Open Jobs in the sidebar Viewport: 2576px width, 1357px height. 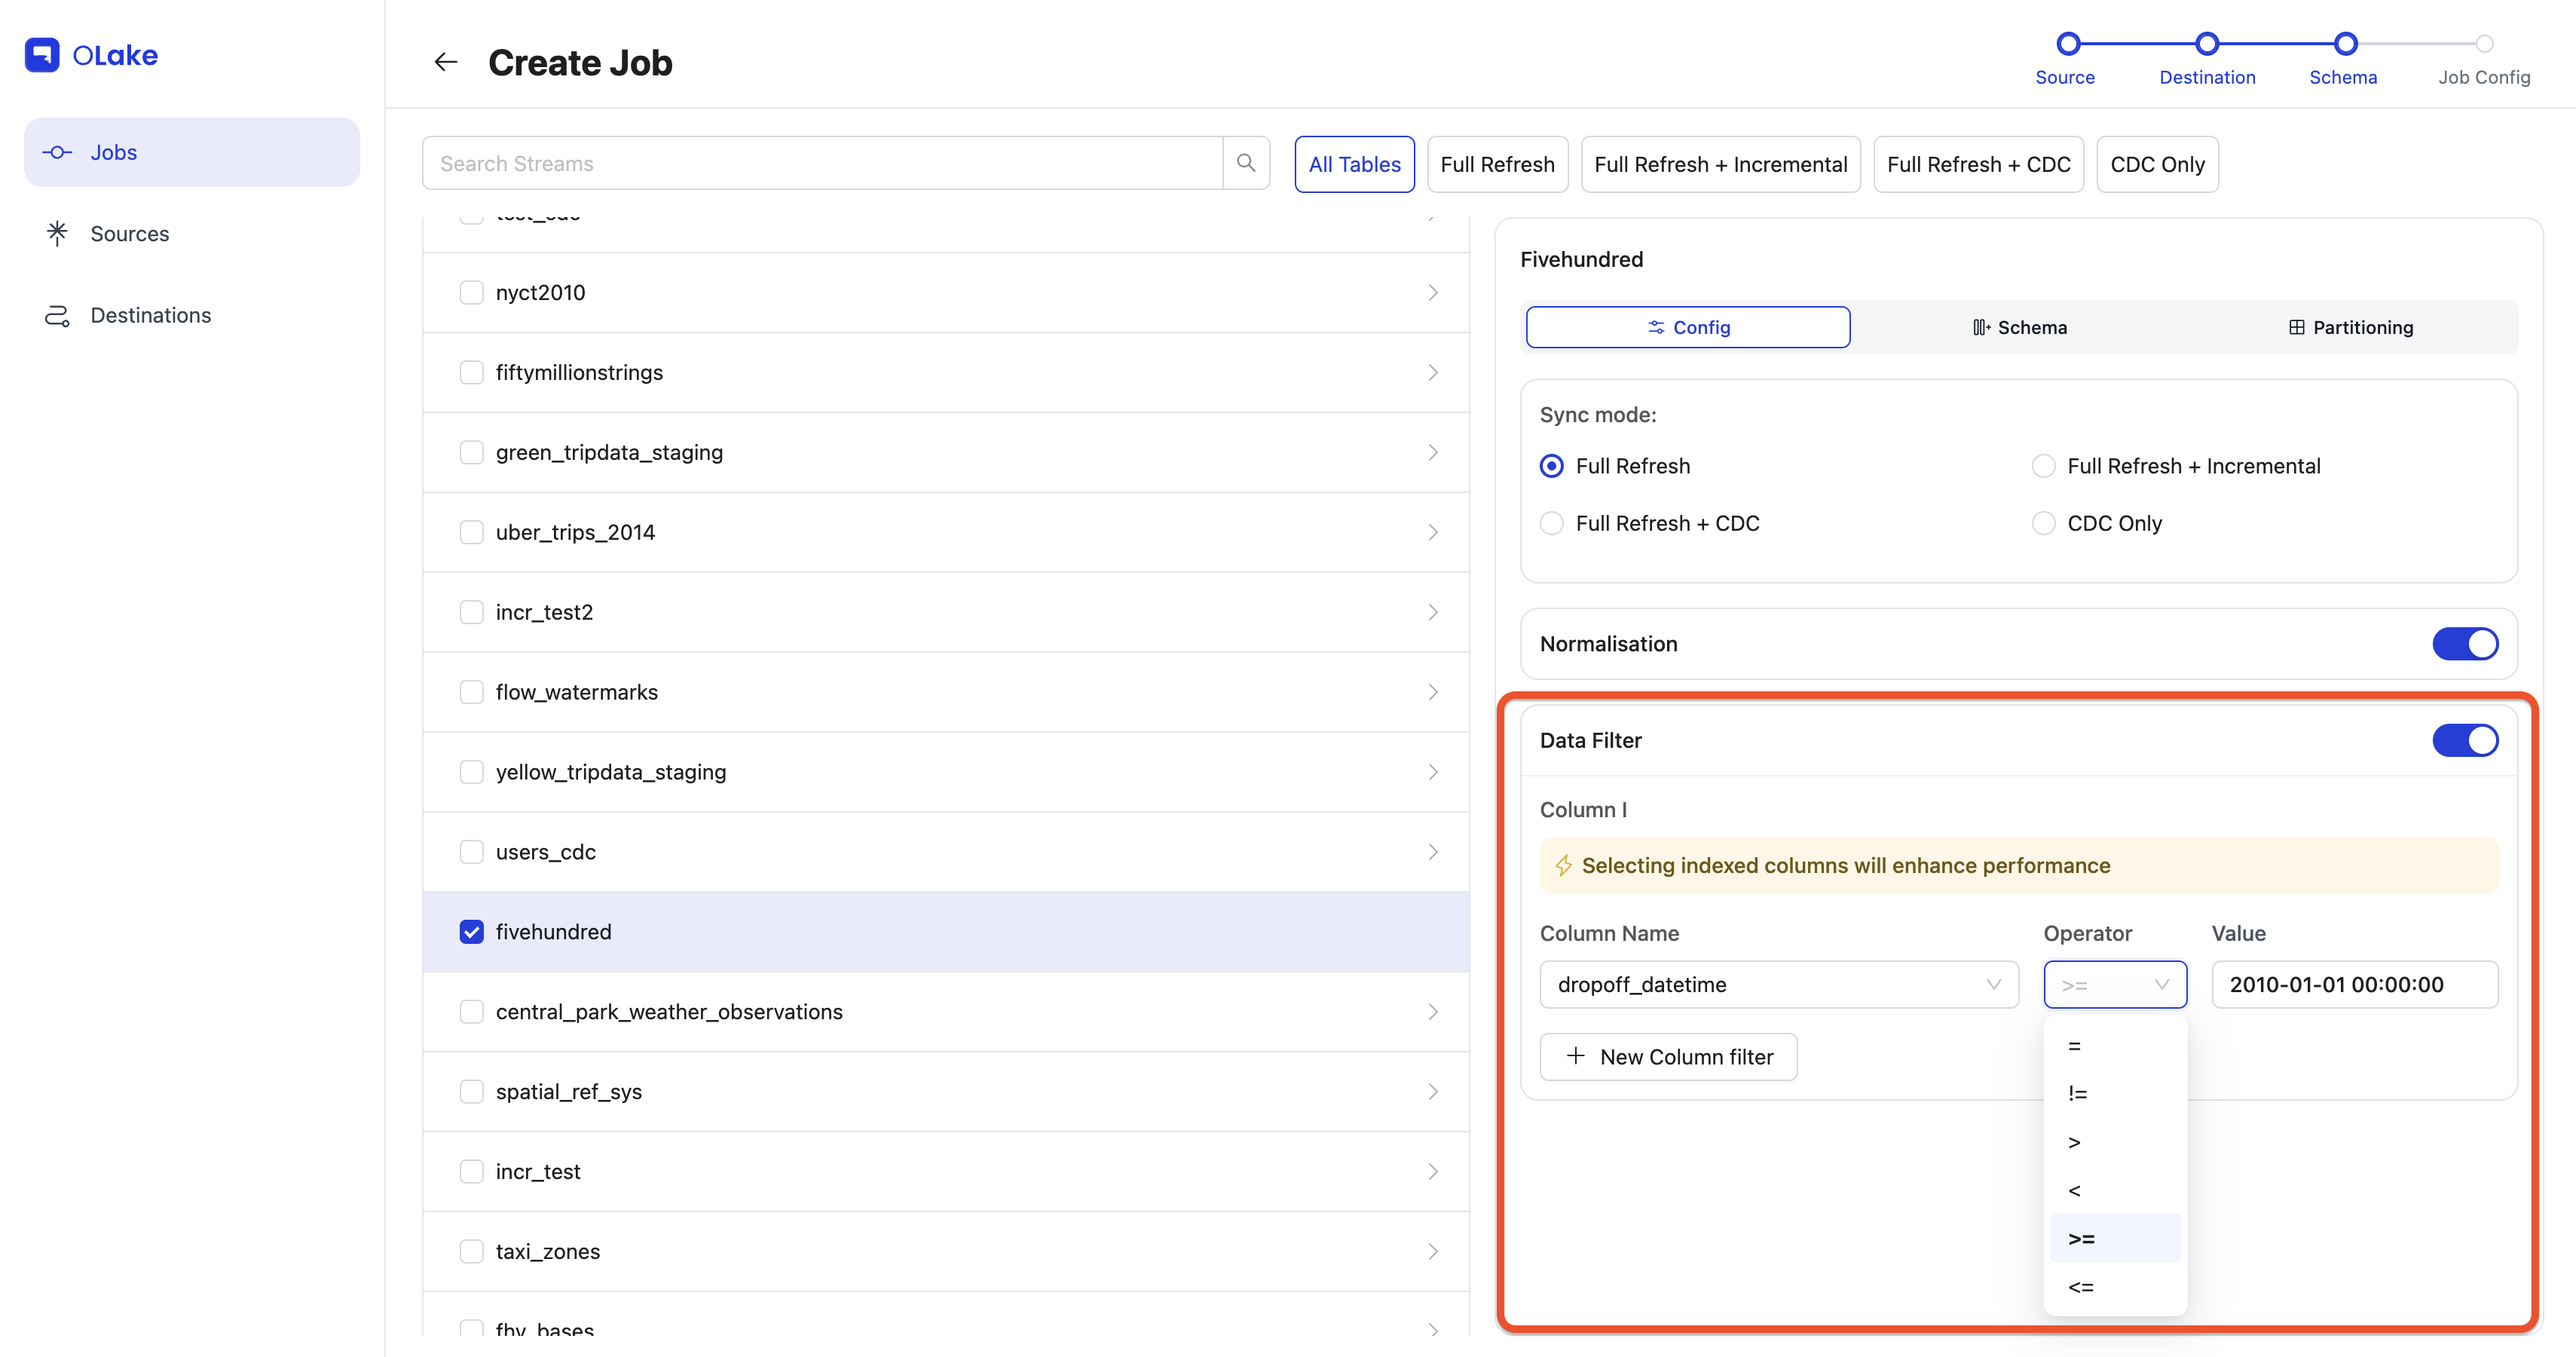tap(192, 152)
